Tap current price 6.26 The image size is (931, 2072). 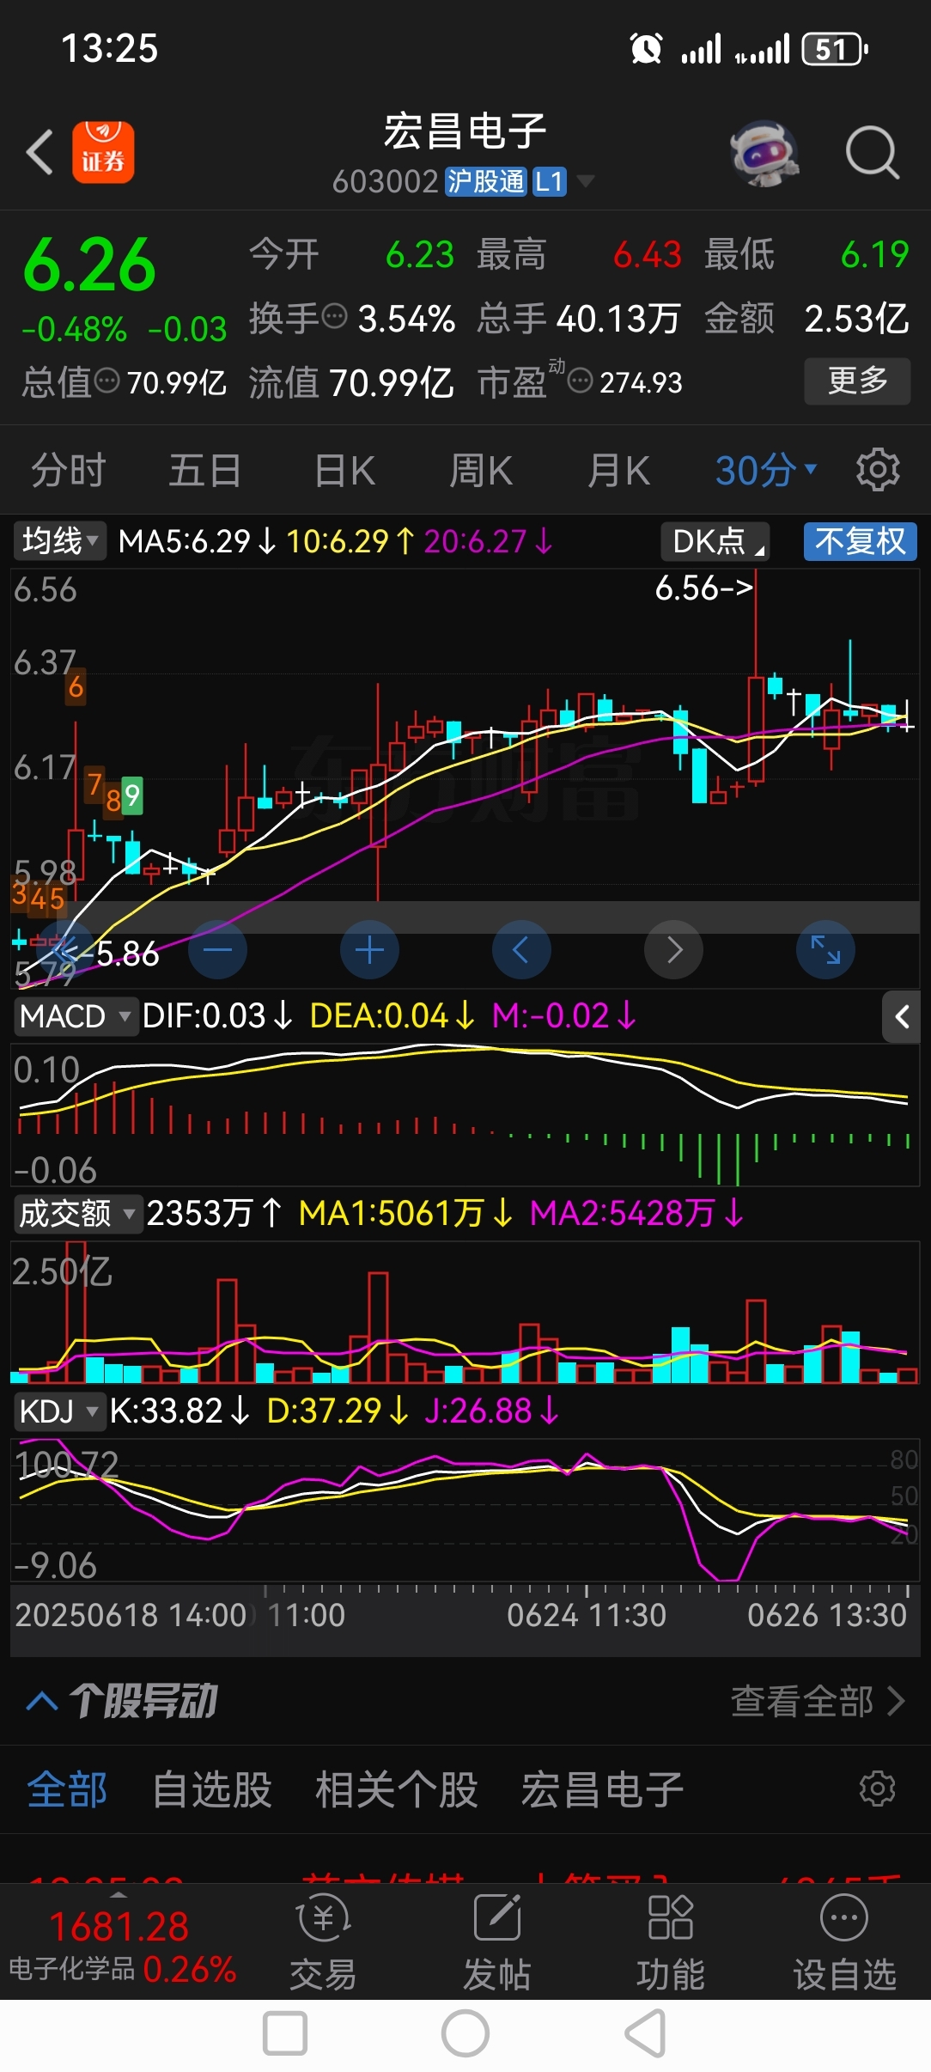coord(90,264)
